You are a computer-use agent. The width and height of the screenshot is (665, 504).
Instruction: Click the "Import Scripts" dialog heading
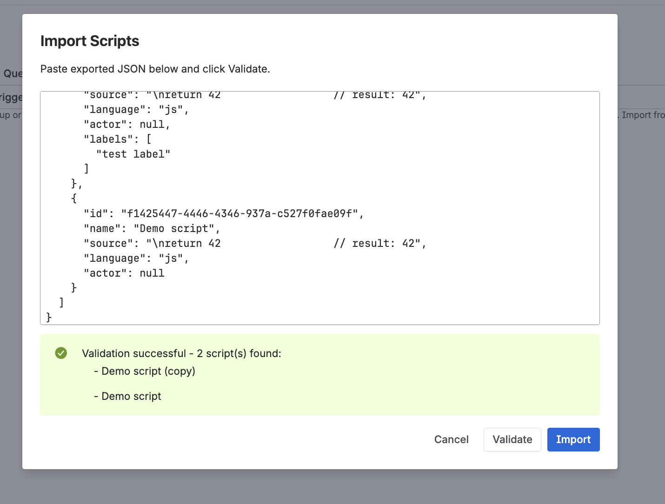tap(90, 41)
